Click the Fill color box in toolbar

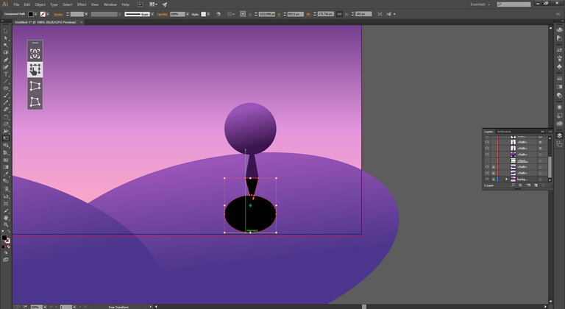(x=4, y=238)
